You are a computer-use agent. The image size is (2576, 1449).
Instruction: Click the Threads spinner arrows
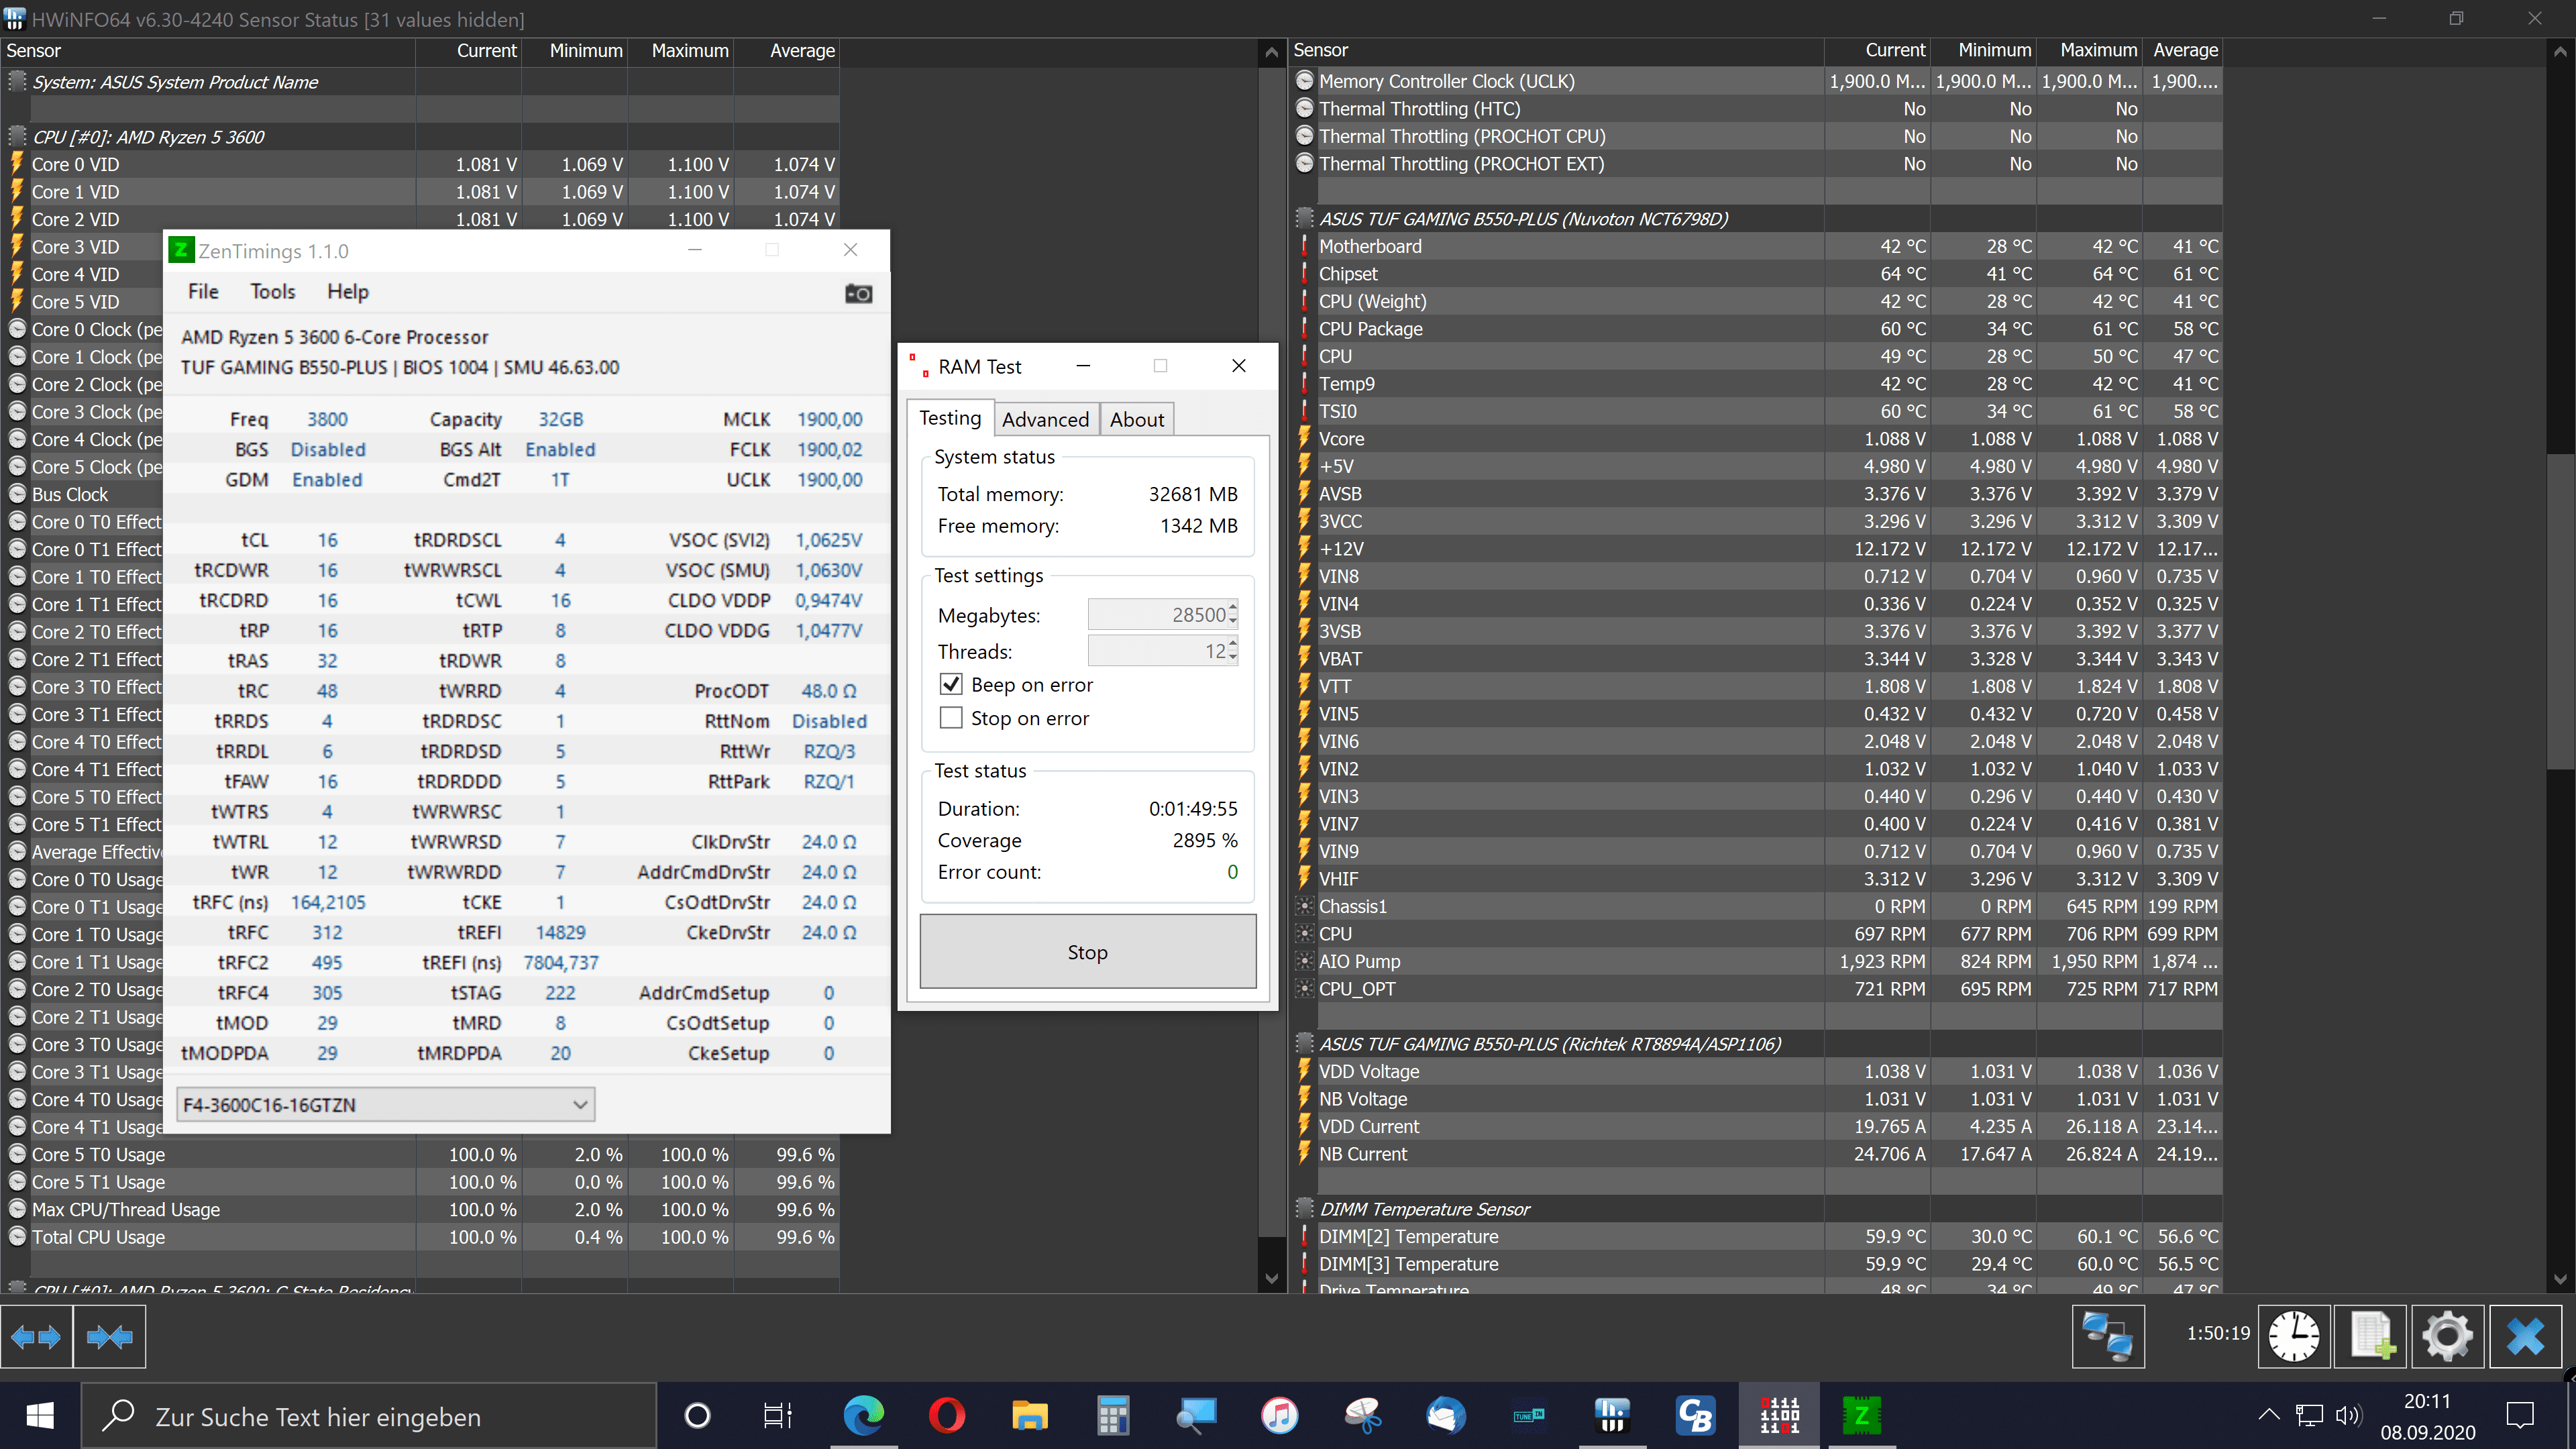click(1233, 651)
